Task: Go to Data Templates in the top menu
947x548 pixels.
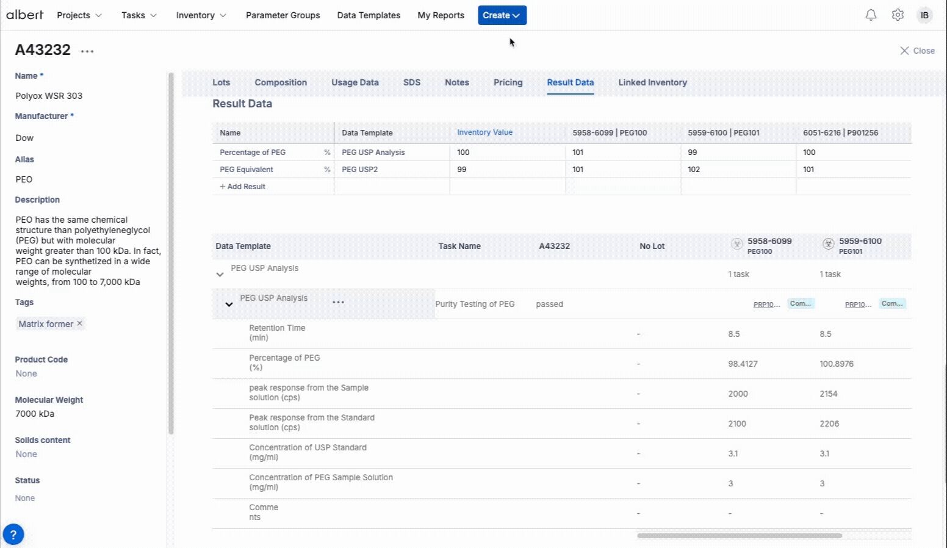Action: pos(369,15)
